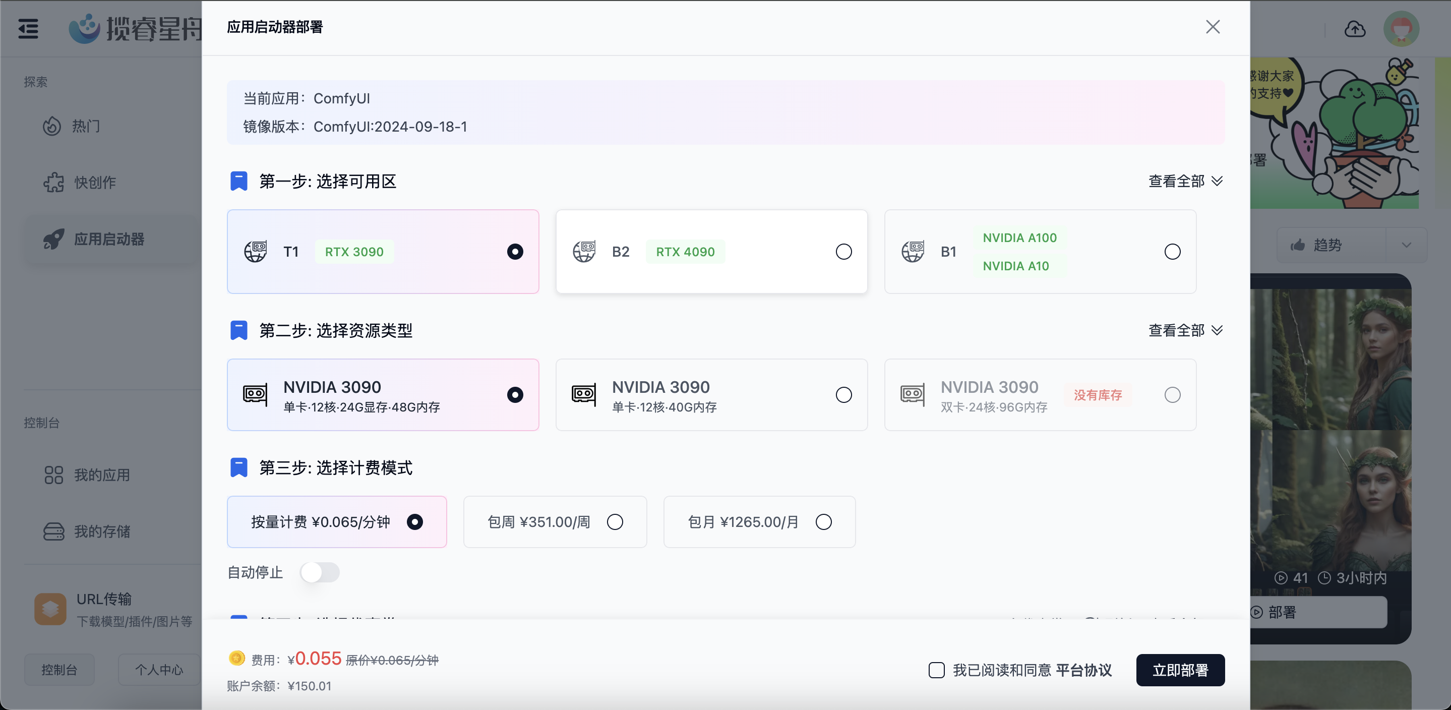This screenshot has height=710, width=1451.
Task: Click the 揽睿星舟 logo icon
Action: click(x=84, y=28)
